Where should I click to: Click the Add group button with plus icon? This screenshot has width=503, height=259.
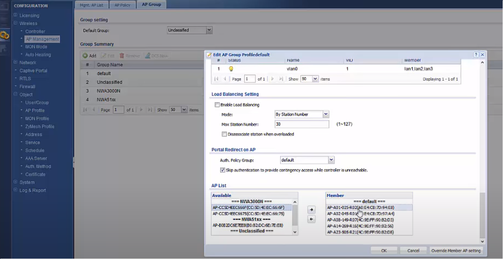pos(89,56)
